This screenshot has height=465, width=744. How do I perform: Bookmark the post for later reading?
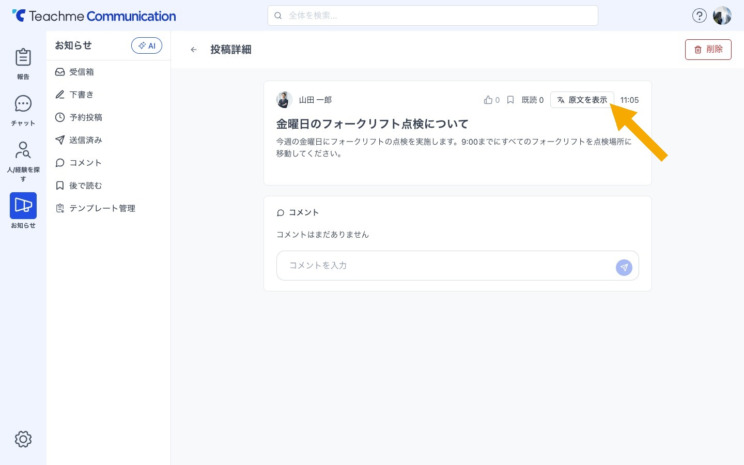click(510, 100)
